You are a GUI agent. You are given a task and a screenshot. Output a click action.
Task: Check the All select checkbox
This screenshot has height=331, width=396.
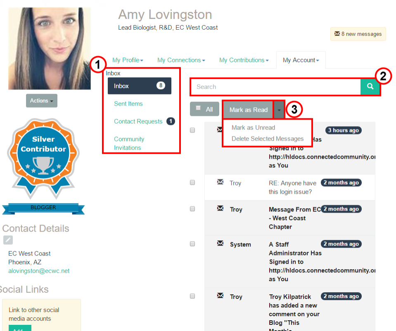(198, 108)
